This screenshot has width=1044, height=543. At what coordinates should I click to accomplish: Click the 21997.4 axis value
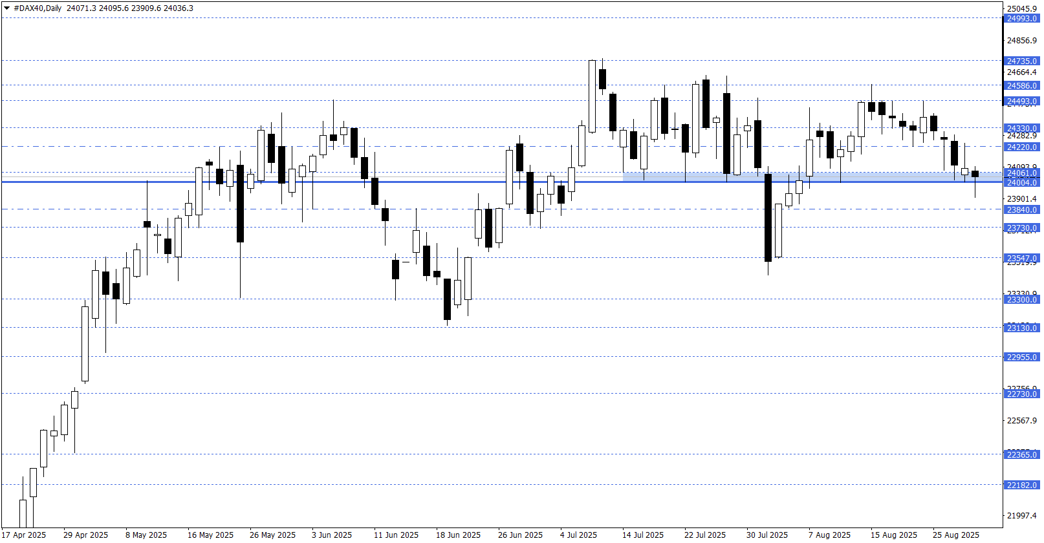[x=1022, y=516]
